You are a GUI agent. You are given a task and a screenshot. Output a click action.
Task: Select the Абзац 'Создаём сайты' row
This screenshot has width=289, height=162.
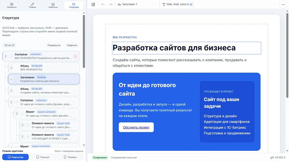tap(44, 91)
